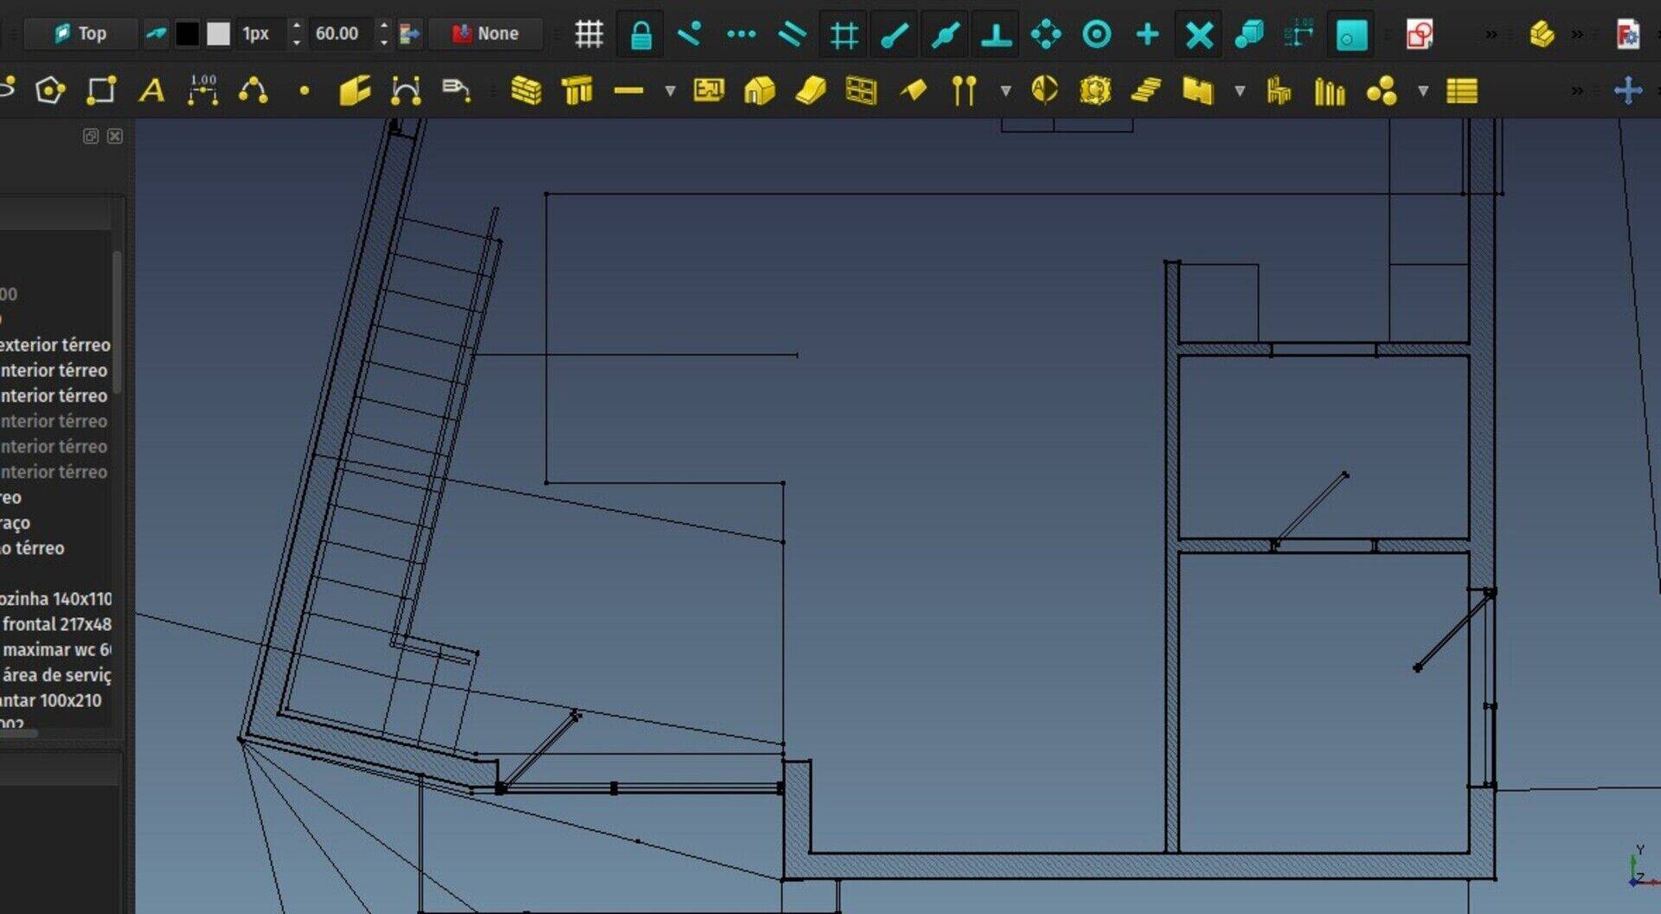Click the Draft Text tool

tap(152, 90)
